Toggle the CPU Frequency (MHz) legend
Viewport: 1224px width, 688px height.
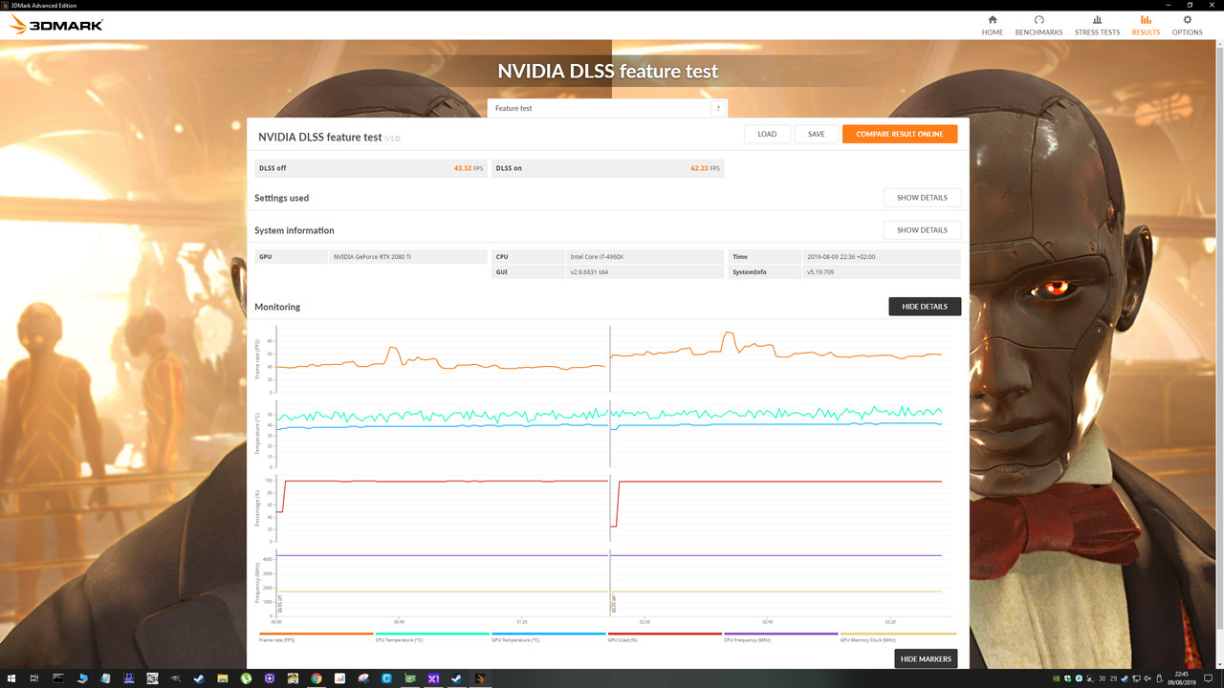point(781,636)
